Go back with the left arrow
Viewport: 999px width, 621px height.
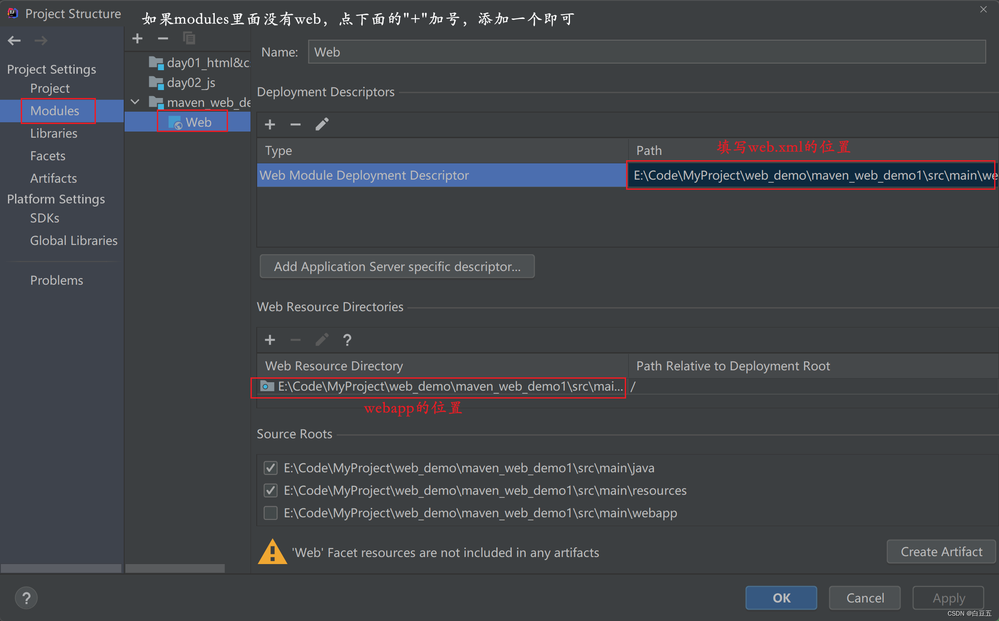pyautogui.click(x=14, y=41)
